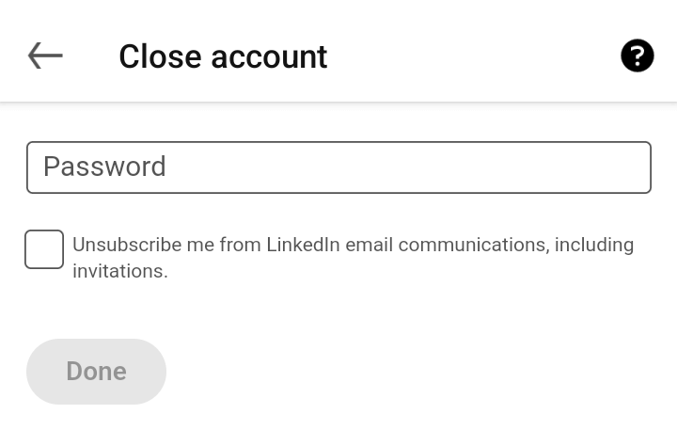Image resolution: width=677 pixels, height=446 pixels.
Task: Click the "Unsubscribe me from LinkedIn" label text
Action: (206, 245)
